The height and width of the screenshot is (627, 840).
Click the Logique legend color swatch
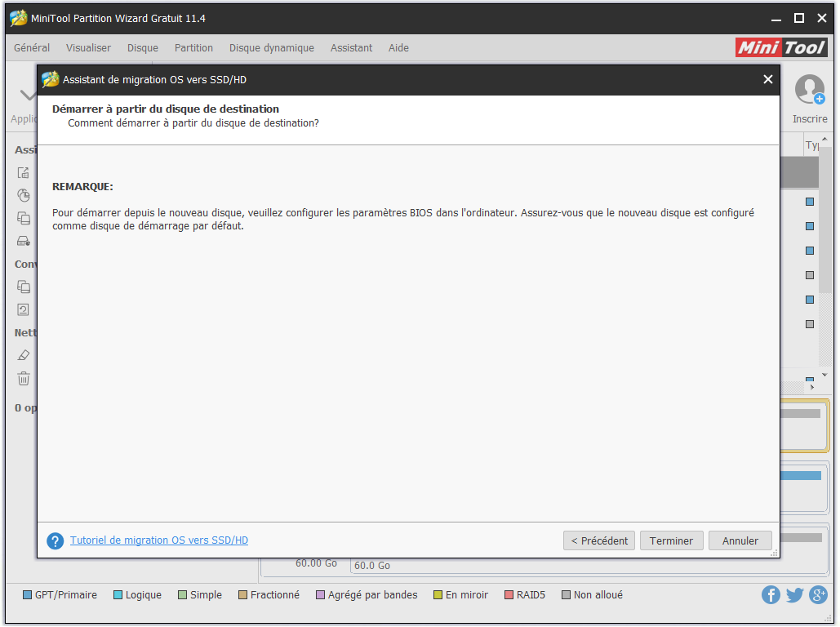(118, 595)
